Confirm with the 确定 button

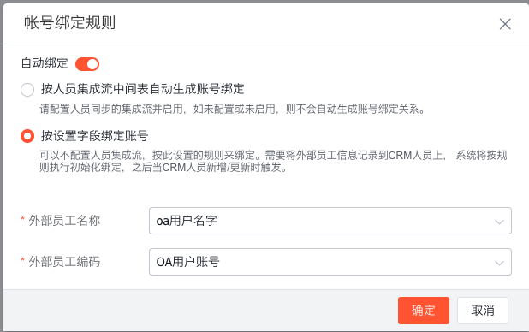tap(424, 311)
